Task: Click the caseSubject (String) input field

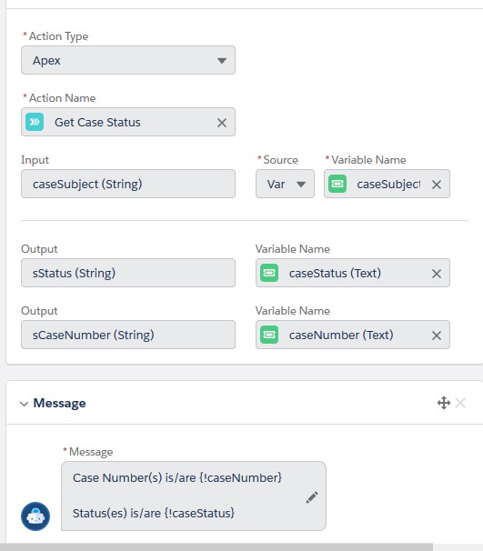Action: pyautogui.click(x=128, y=184)
